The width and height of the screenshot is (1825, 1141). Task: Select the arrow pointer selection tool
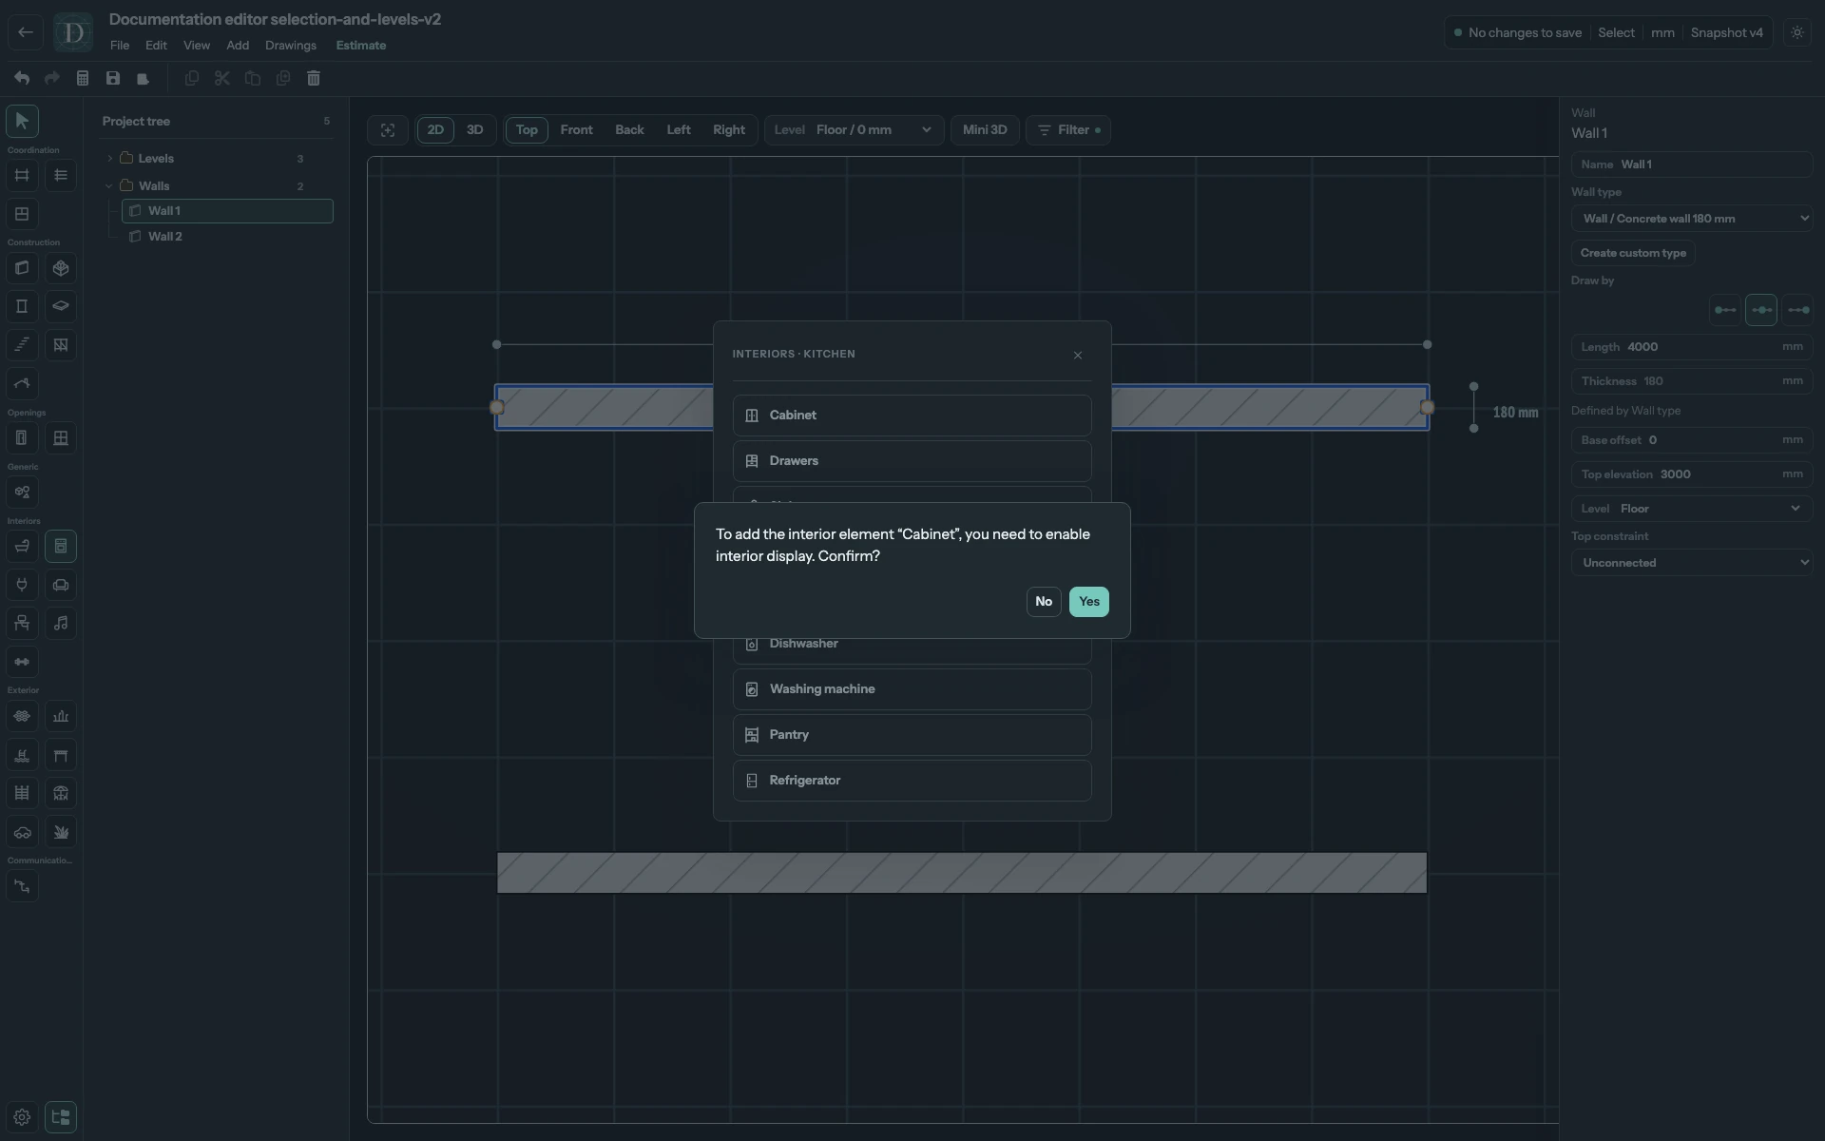(x=22, y=121)
